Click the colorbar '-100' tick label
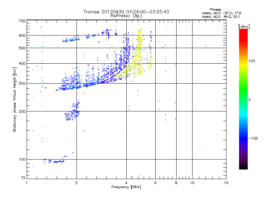 coord(253,138)
